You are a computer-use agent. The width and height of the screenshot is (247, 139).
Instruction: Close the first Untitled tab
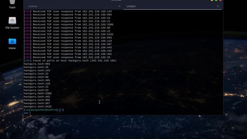pos(120,6)
